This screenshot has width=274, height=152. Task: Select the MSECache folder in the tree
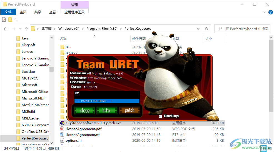pyautogui.click(x=30, y=118)
